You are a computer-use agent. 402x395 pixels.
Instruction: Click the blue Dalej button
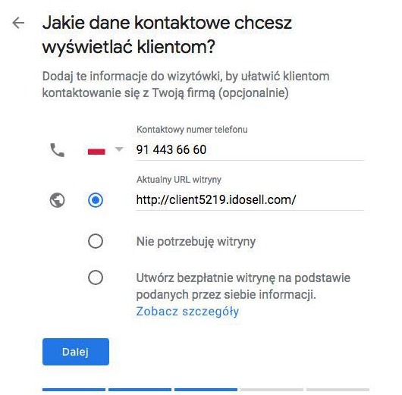(x=76, y=352)
